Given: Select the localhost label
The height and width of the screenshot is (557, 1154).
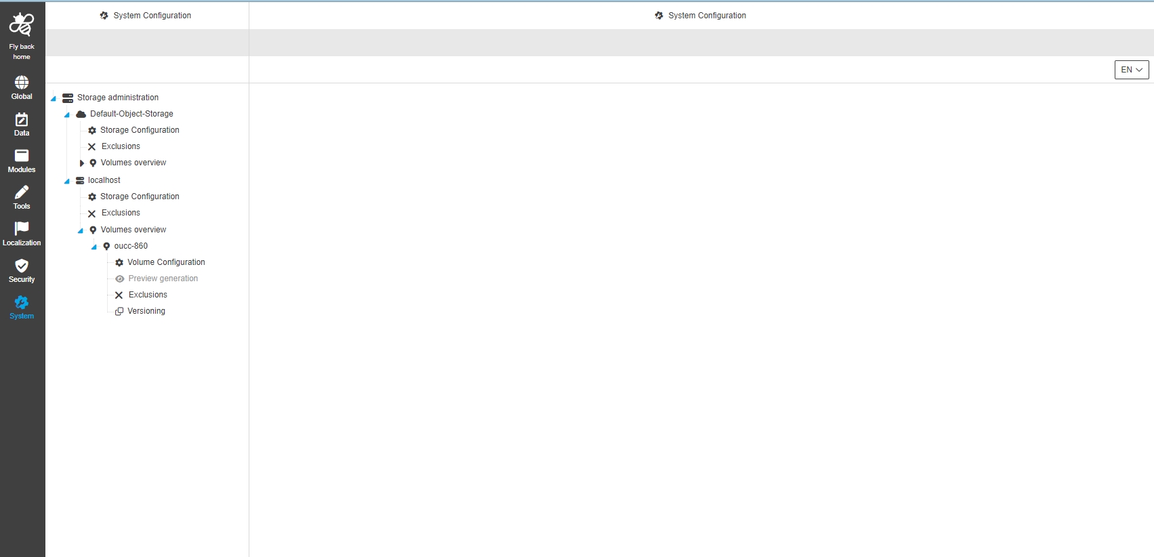Looking at the screenshot, I should point(104,180).
